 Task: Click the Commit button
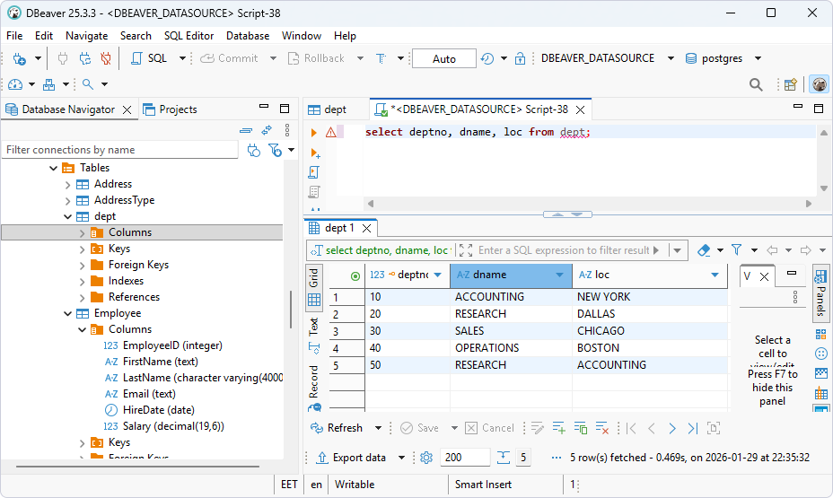tap(229, 58)
